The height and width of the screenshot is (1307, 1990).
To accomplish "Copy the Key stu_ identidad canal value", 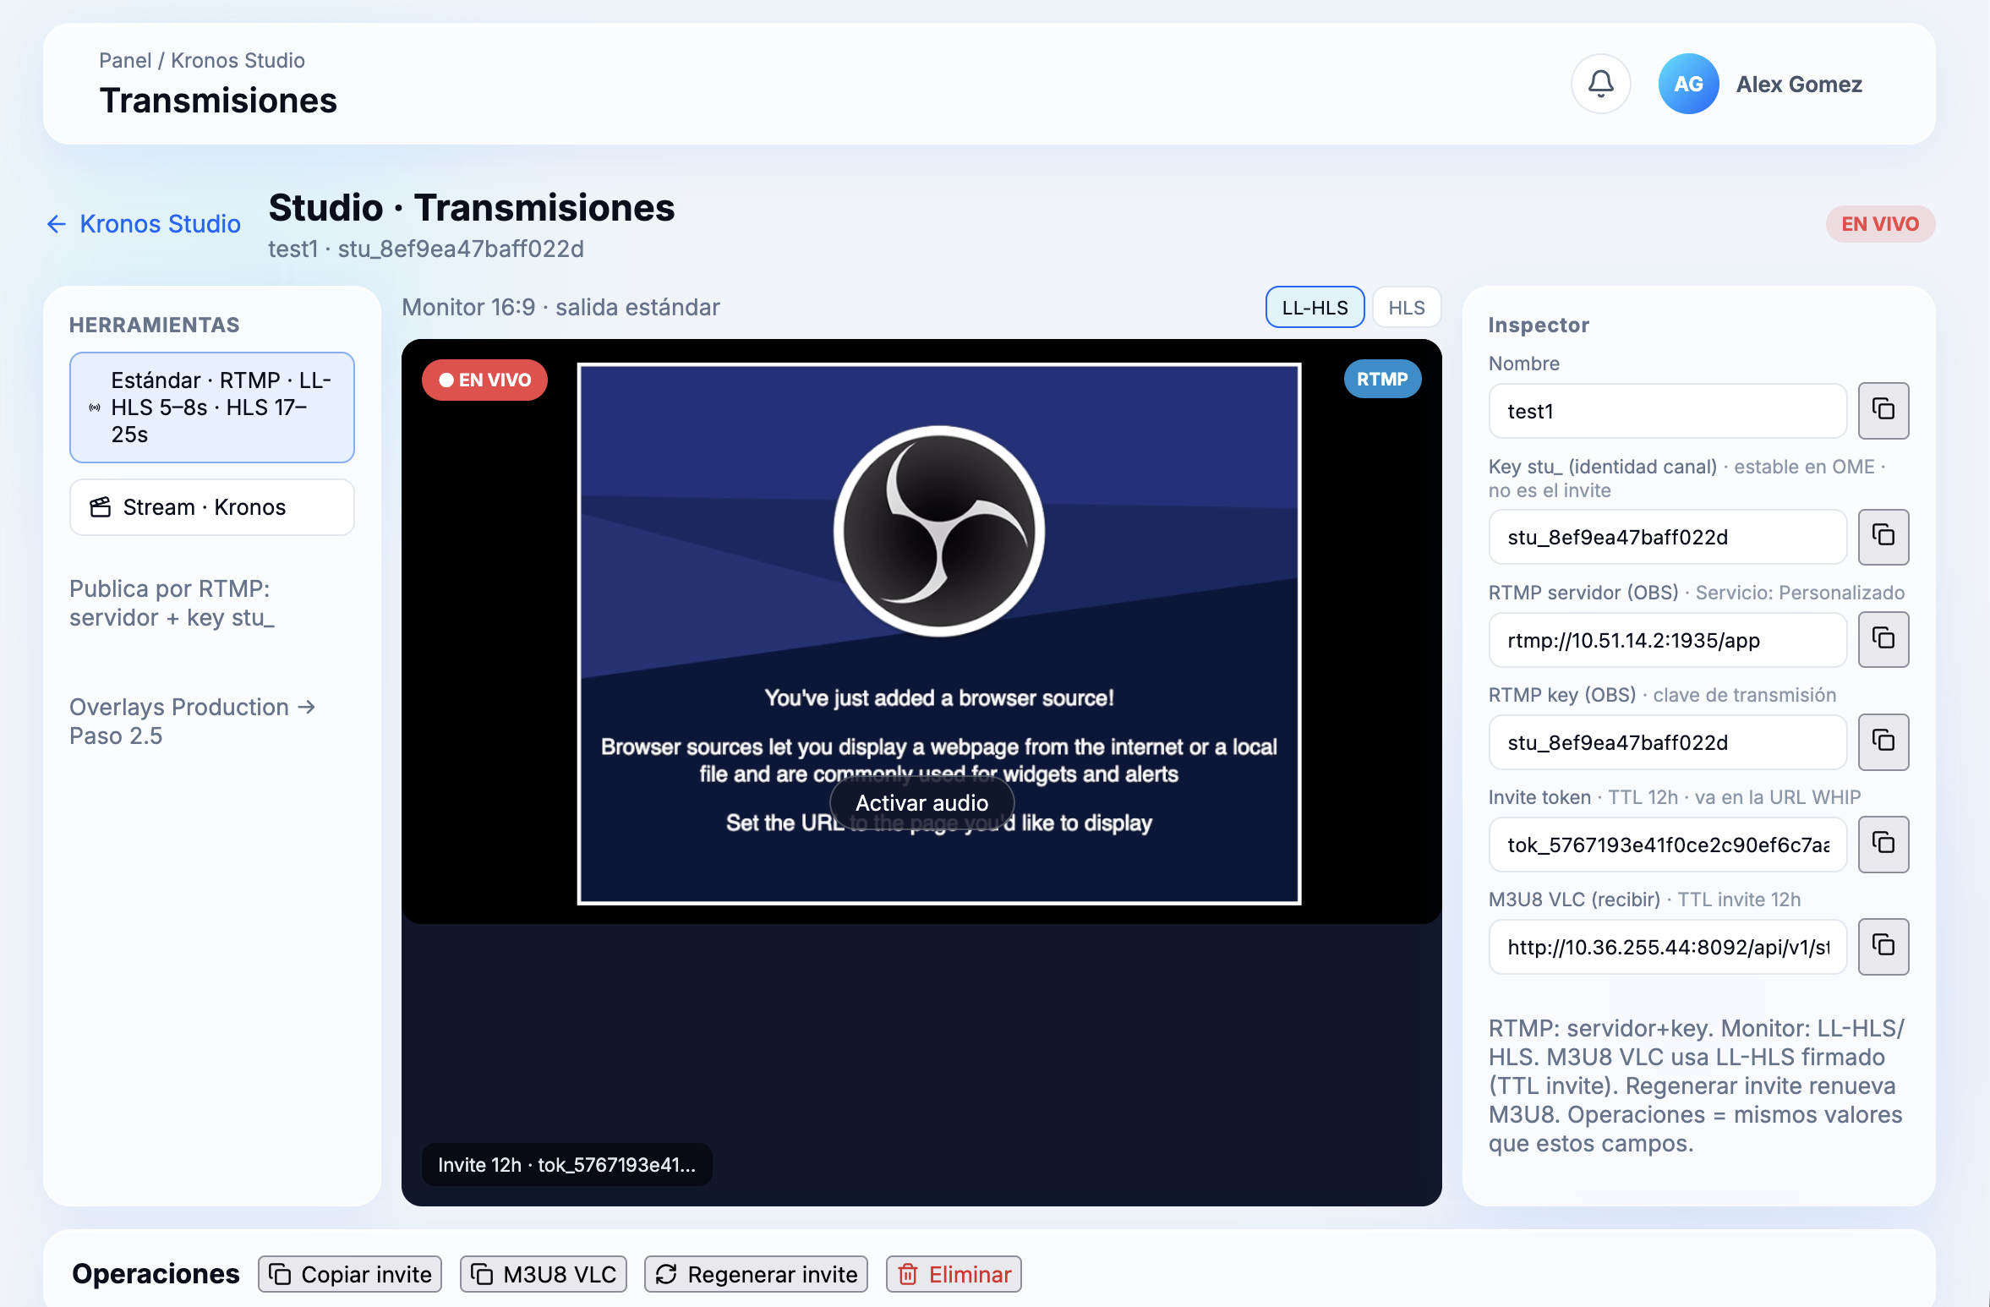I will (1883, 537).
